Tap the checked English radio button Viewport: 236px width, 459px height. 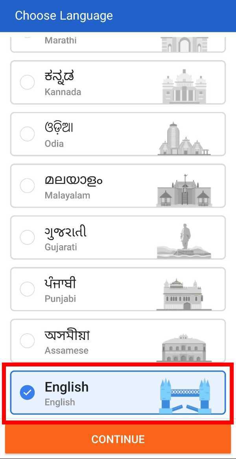point(27,393)
